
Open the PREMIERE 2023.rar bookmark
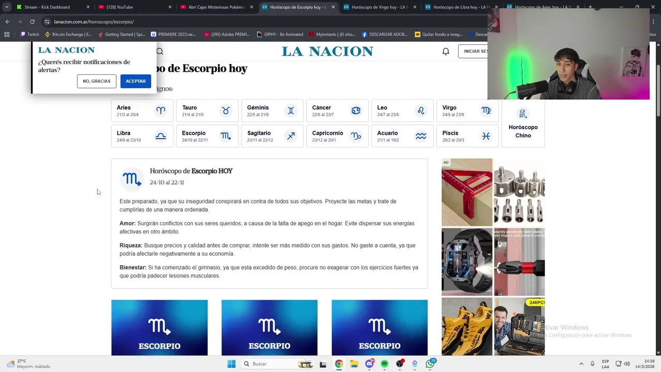point(174,35)
